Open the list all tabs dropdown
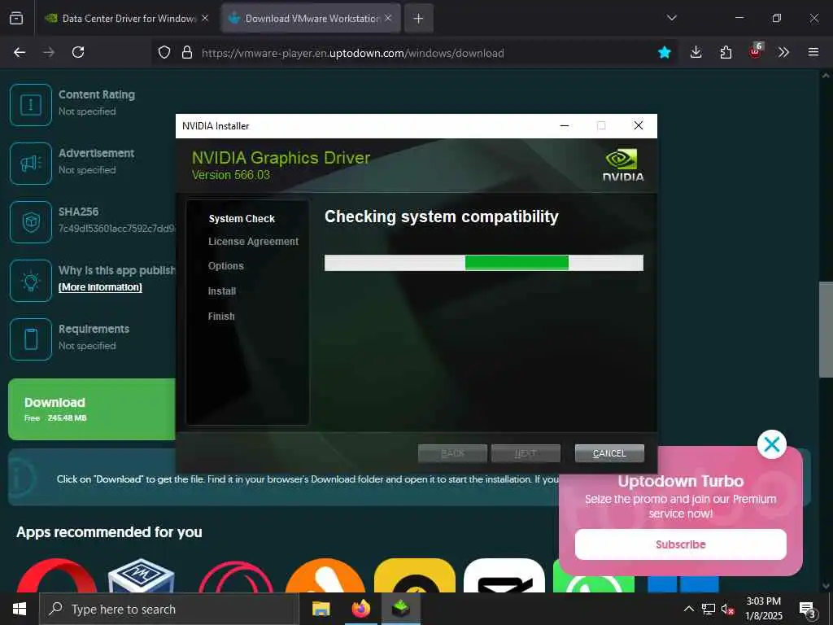 [671, 18]
